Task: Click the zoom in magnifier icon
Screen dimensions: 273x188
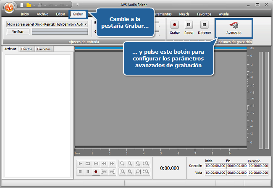Action: (x=122, y=164)
